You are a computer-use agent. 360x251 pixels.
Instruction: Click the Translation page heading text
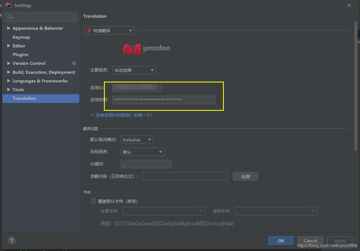(x=95, y=16)
